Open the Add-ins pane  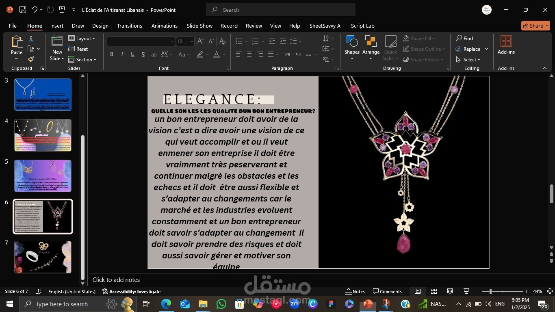click(x=506, y=45)
